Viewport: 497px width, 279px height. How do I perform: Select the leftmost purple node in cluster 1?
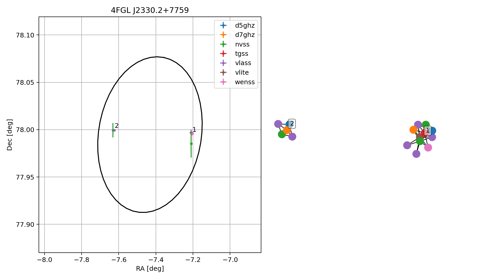click(x=407, y=145)
